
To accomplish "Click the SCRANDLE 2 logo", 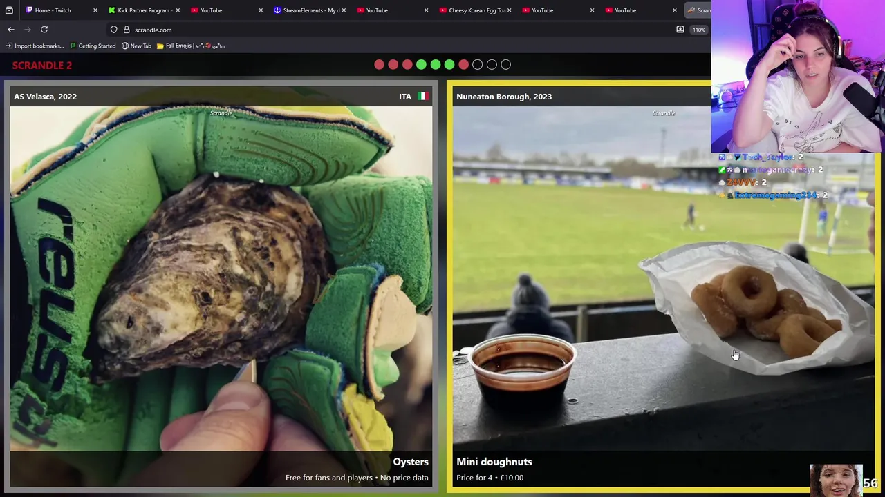I will tap(42, 65).
